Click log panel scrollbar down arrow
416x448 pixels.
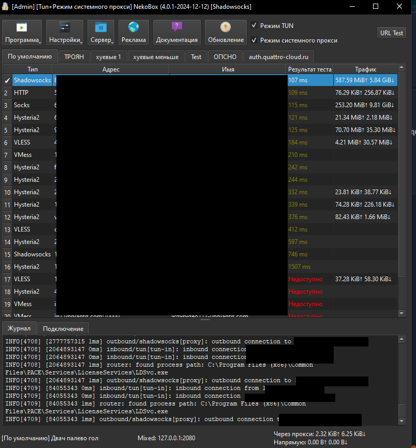402,421
